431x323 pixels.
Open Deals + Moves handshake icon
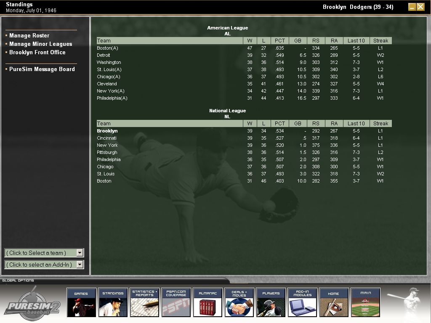(x=239, y=302)
